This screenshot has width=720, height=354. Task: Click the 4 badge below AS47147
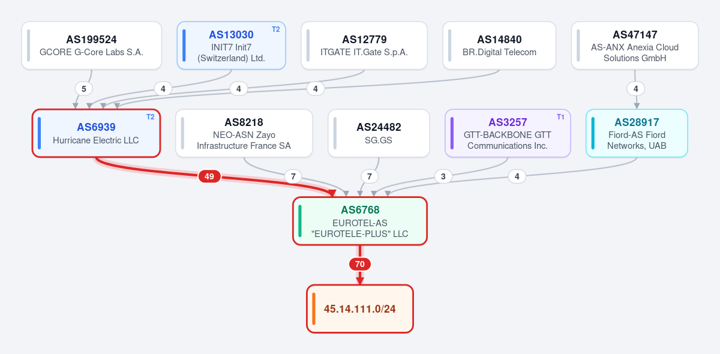point(636,89)
